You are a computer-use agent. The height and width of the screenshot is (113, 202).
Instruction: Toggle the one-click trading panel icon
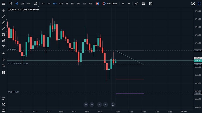(x=97, y=4)
